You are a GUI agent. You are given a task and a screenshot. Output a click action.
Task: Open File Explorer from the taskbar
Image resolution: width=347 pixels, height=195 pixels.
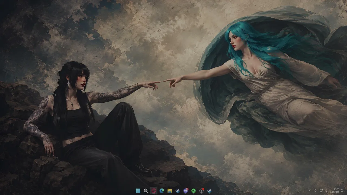point(170,191)
